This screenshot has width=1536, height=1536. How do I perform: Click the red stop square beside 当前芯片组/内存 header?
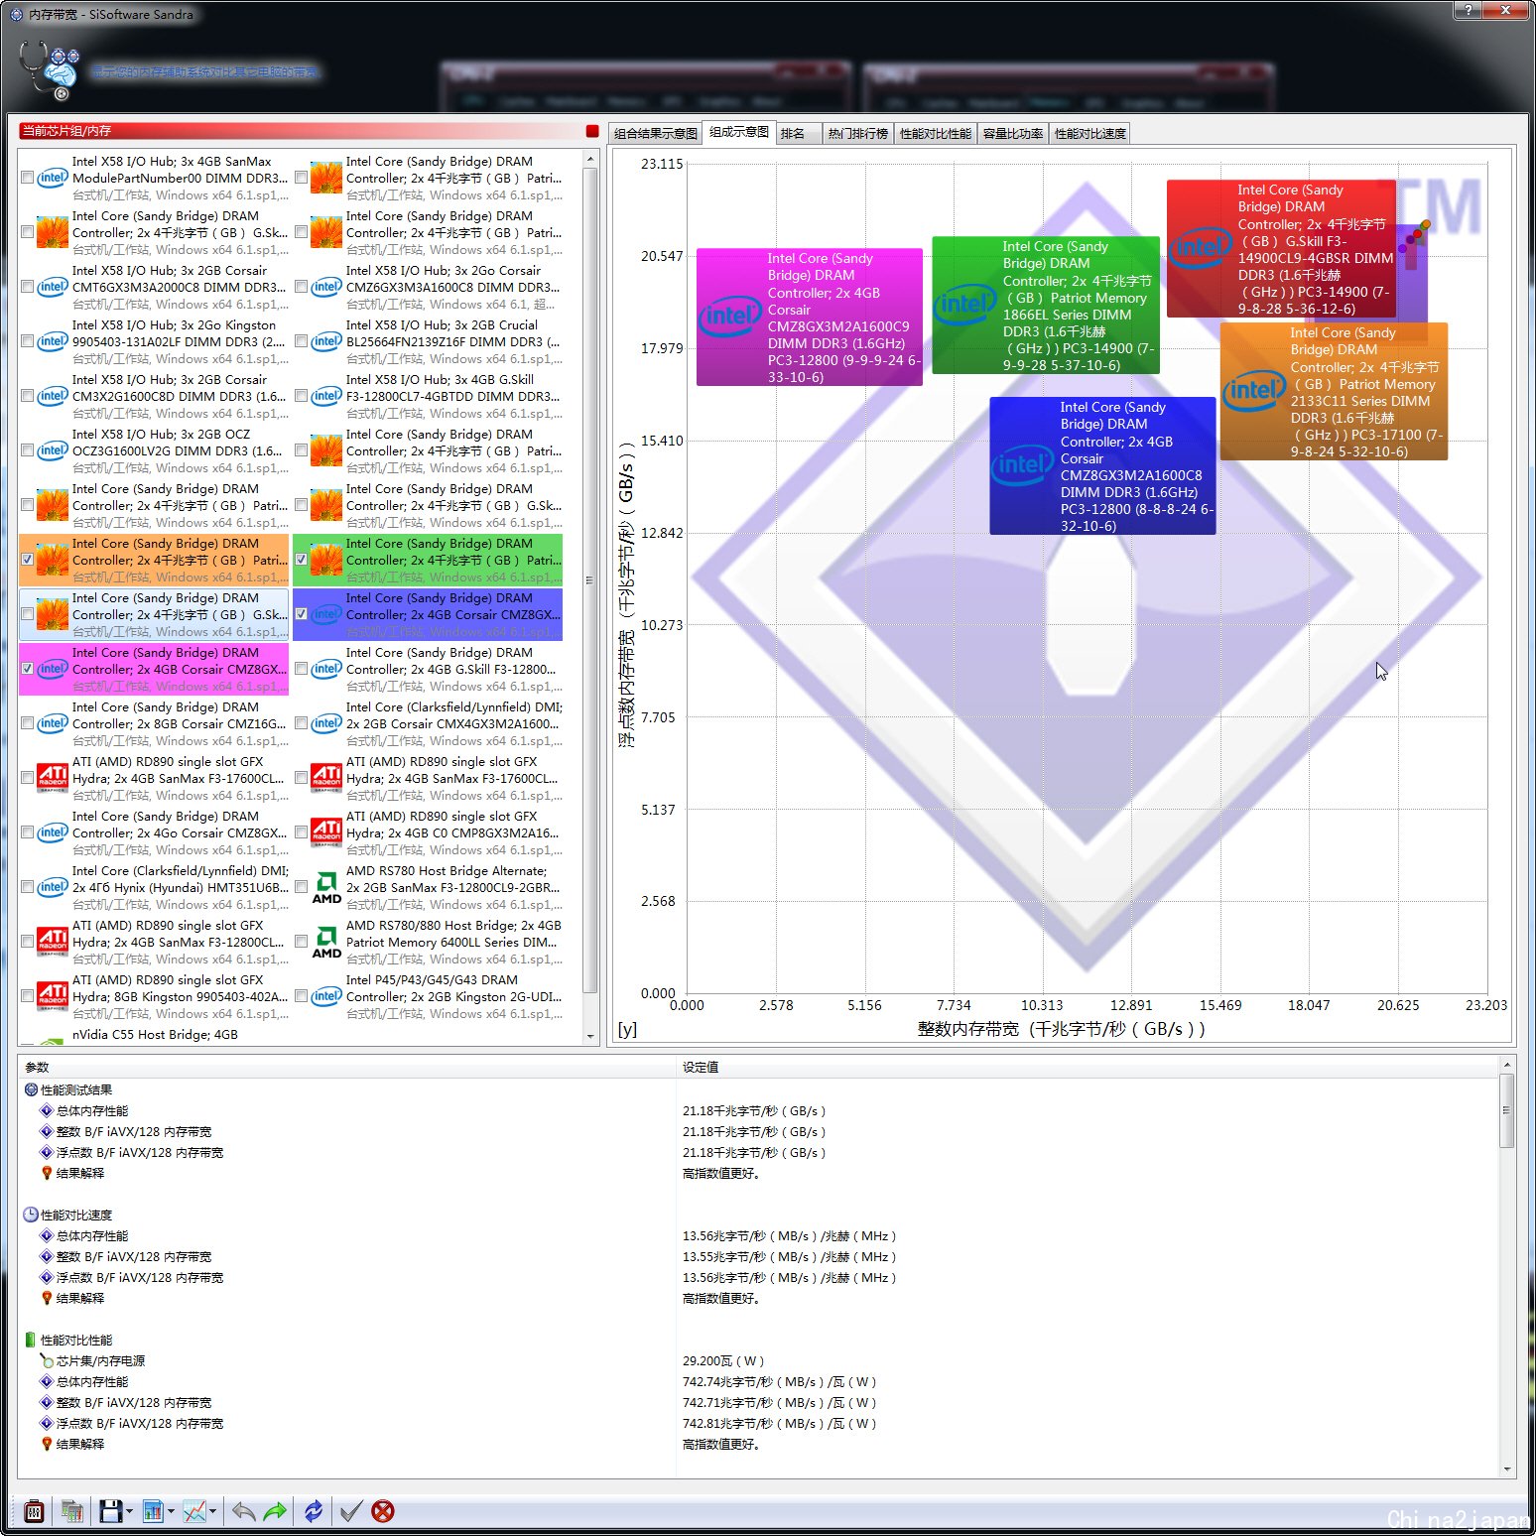click(x=592, y=131)
